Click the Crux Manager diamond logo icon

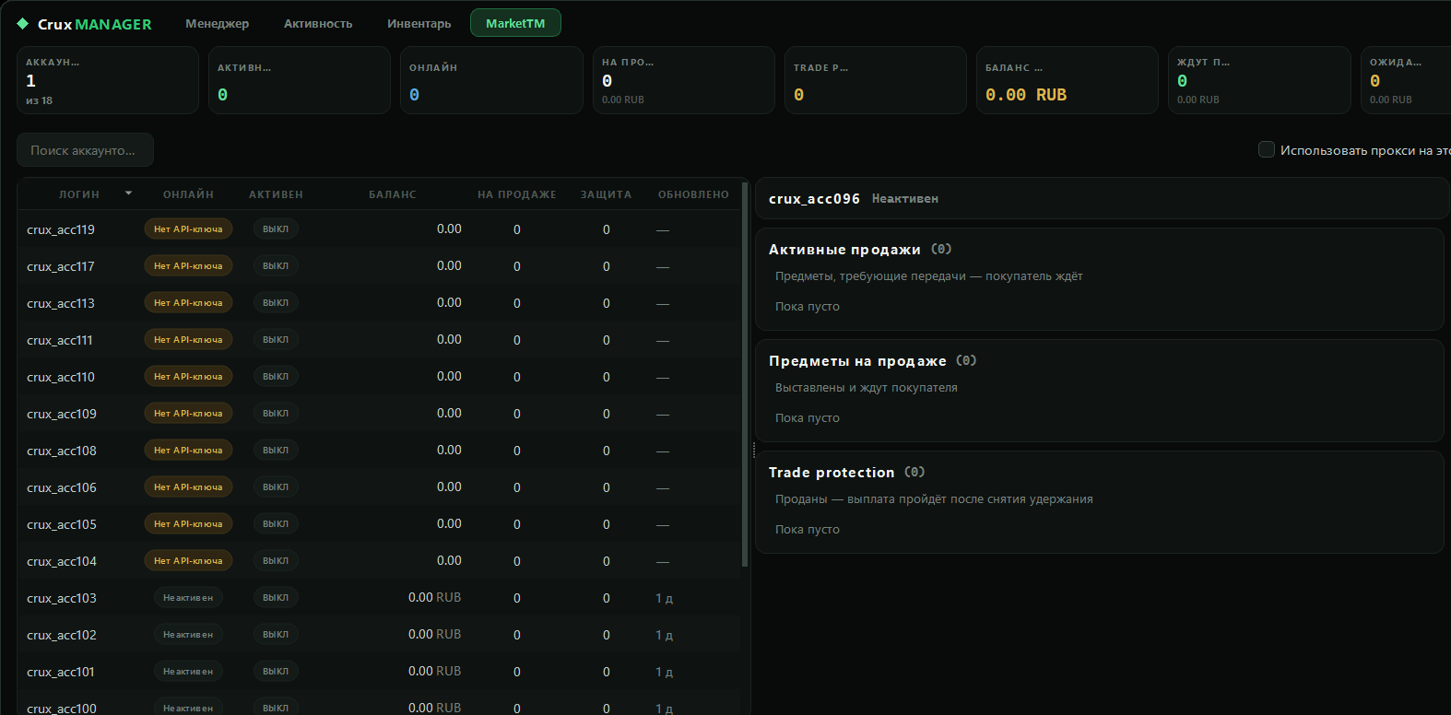click(x=23, y=24)
